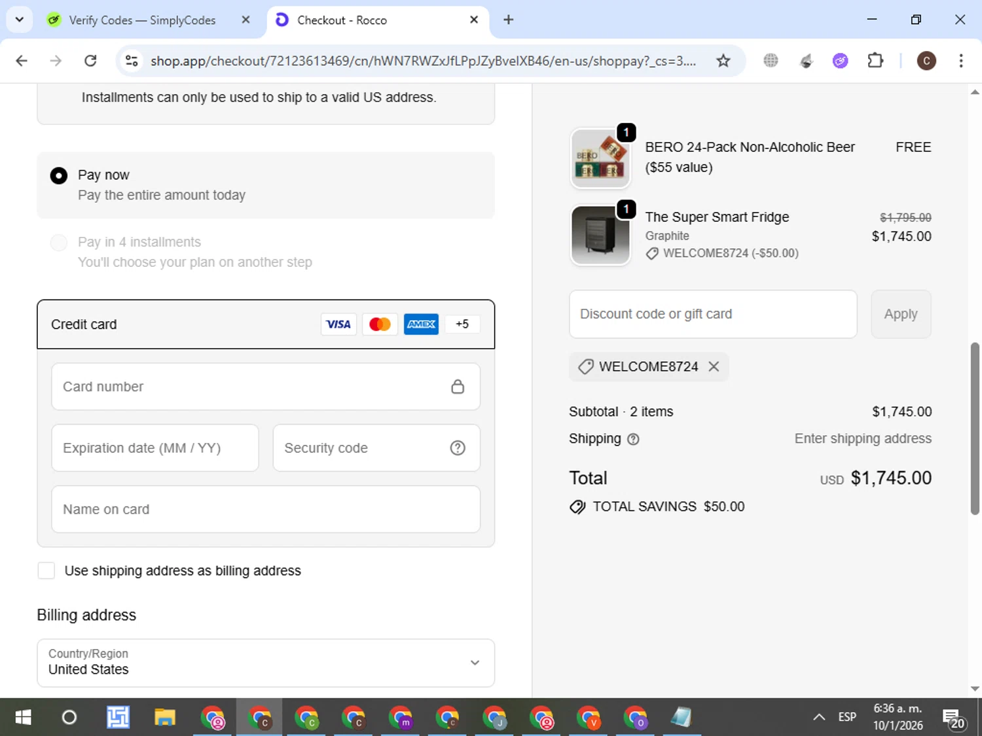The height and width of the screenshot is (736, 982).
Task: Check Use shipping address as billing address
Action: (x=46, y=570)
